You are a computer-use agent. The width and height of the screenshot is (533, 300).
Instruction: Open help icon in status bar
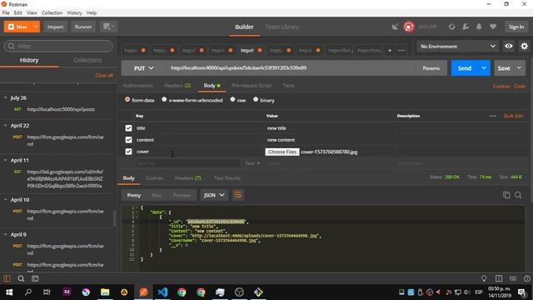tap(527, 278)
